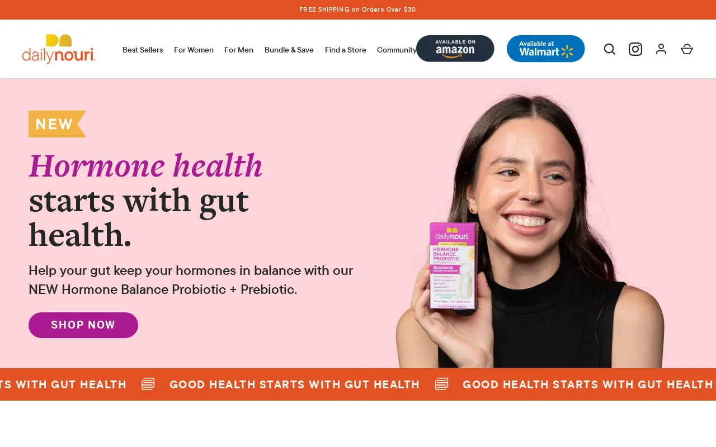The image size is (716, 447).
Task: Open the shopping basket icon
Action: tap(687, 49)
